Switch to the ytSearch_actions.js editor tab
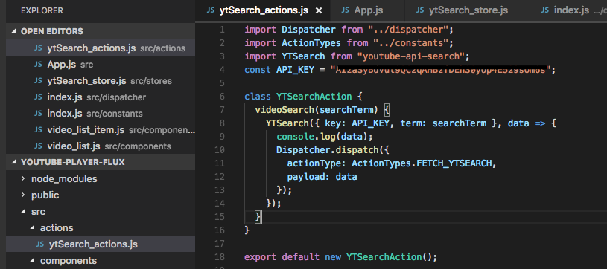 [263, 10]
